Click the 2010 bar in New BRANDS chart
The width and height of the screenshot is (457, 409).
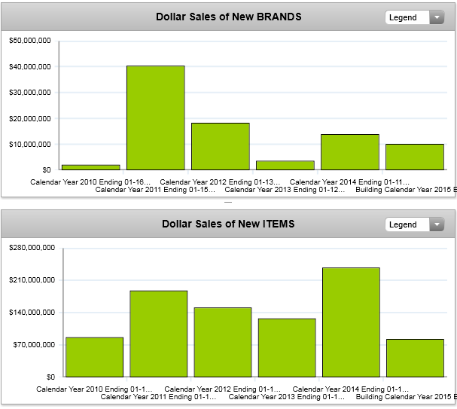(90, 167)
